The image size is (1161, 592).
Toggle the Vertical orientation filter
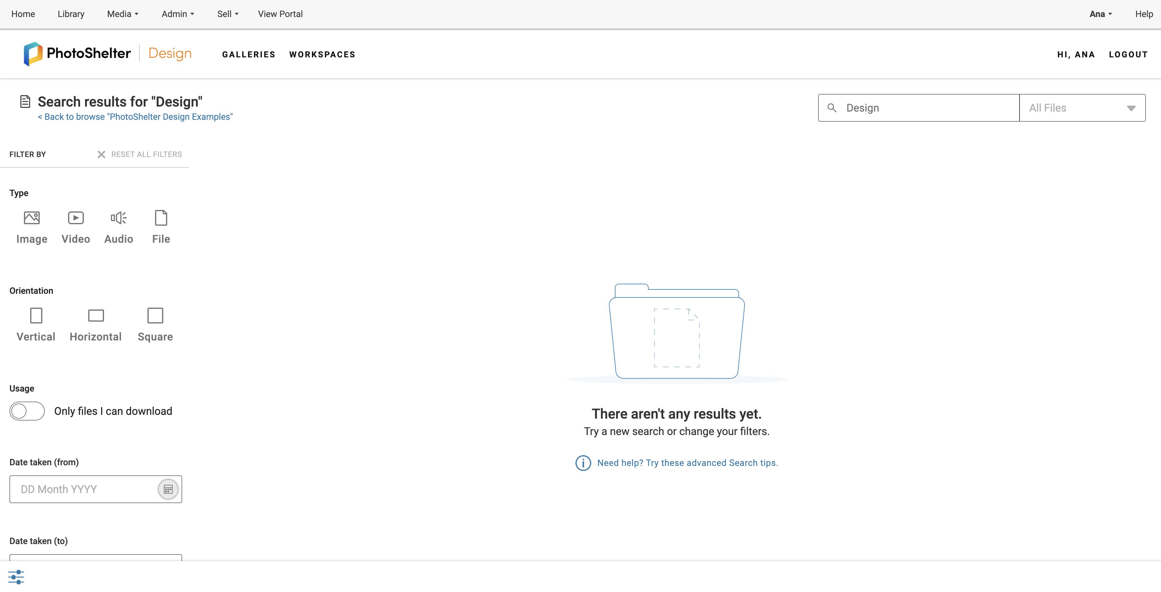coord(36,316)
